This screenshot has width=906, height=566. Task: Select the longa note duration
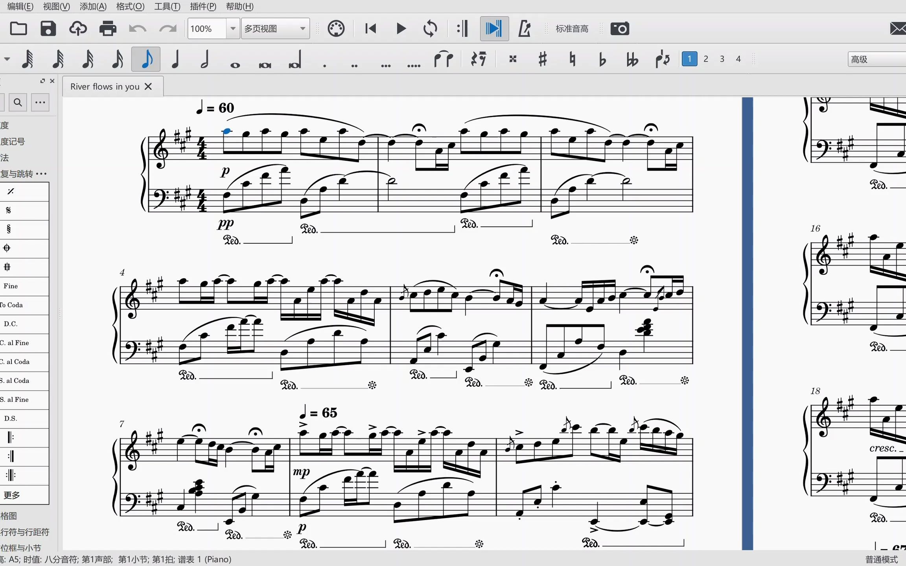(x=295, y=59)
